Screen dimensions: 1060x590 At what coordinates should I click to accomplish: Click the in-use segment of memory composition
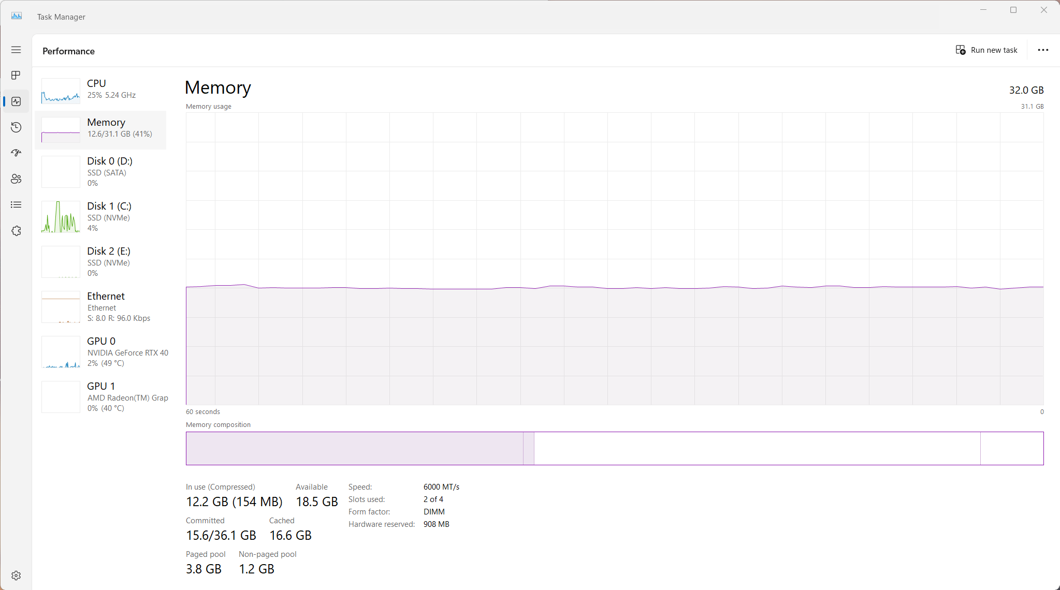(355, 448)
